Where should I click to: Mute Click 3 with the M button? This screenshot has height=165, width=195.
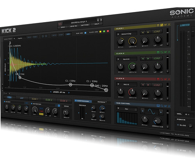[165, 79]
